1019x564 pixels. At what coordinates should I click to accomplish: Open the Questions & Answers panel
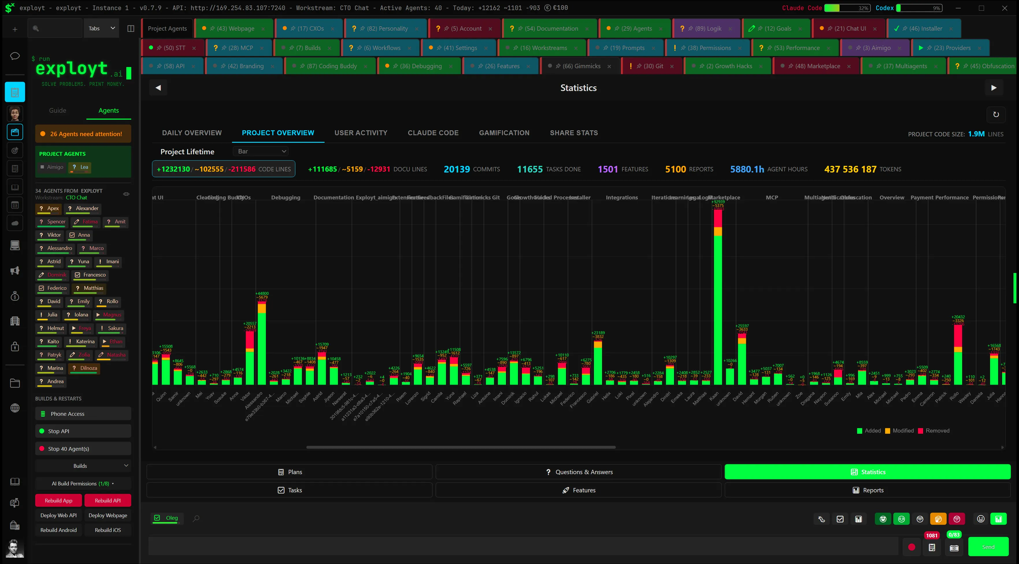coord(578,472)
